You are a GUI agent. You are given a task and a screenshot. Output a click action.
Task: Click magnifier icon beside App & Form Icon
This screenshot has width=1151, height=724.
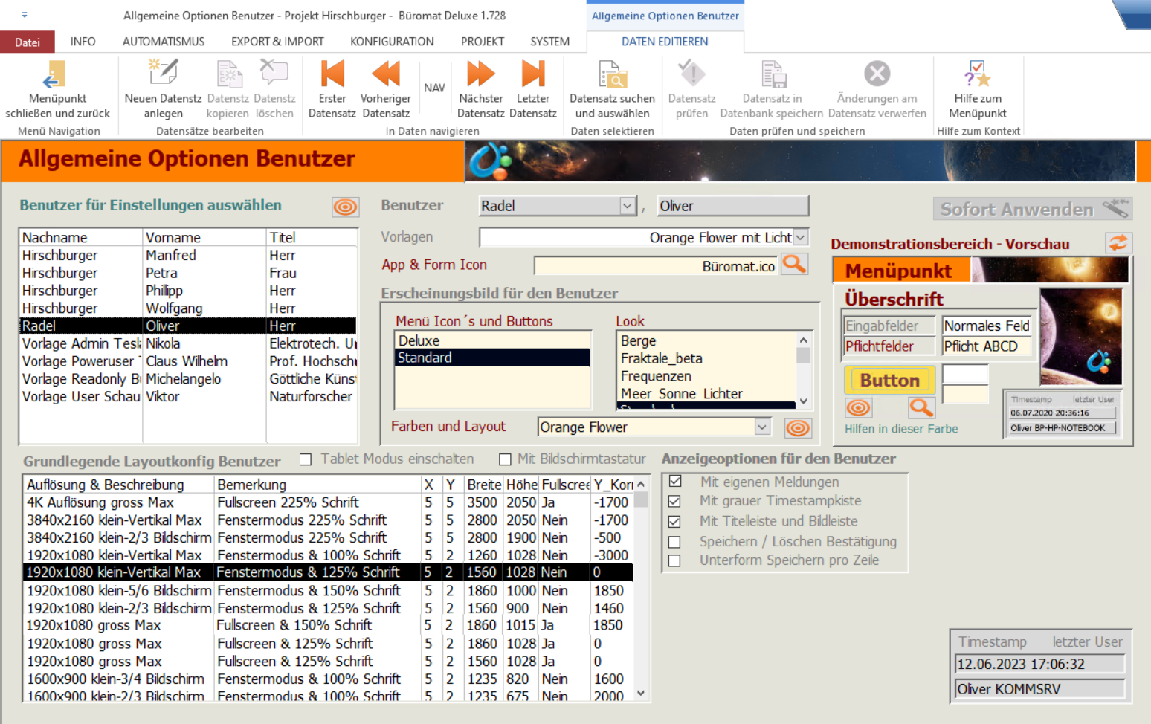tap(794, 265)
